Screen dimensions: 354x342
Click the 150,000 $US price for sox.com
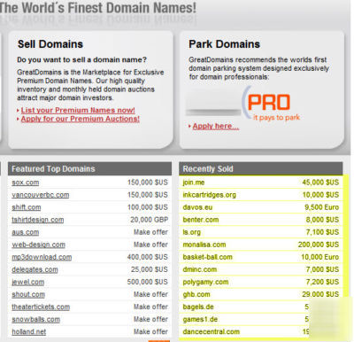click(x=148, y=183)
